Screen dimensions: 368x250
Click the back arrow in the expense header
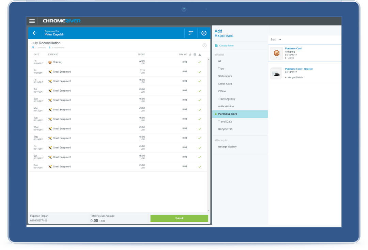pyautogui.click(x=34, y=33)
